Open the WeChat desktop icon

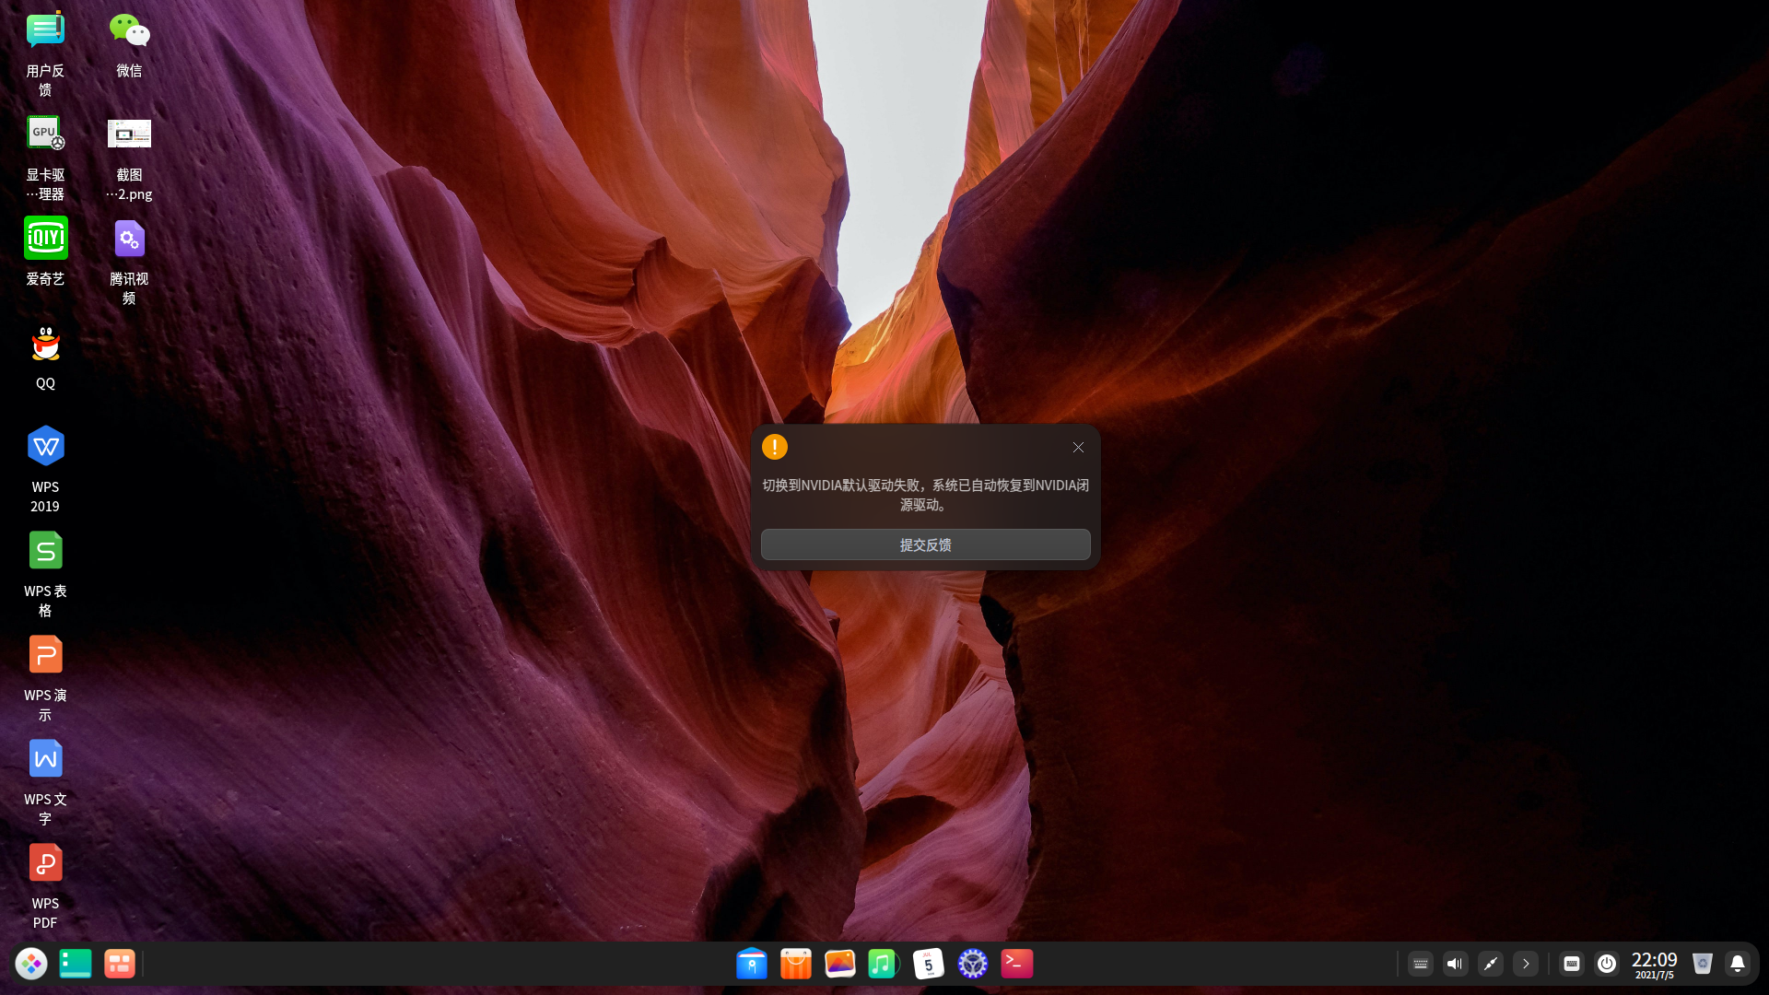click(129, 33)
